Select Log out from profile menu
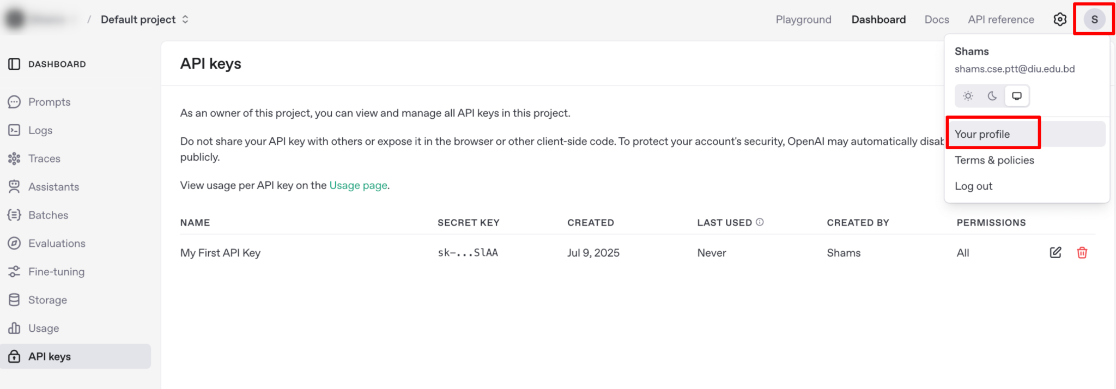This screenshot has width=1116, height=389. pos(973,186)
